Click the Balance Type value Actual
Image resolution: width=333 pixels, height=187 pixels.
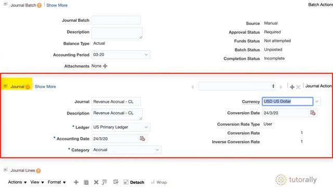click(99, 43)
